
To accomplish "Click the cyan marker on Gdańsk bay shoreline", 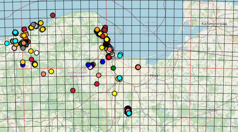I will (120, 55).
